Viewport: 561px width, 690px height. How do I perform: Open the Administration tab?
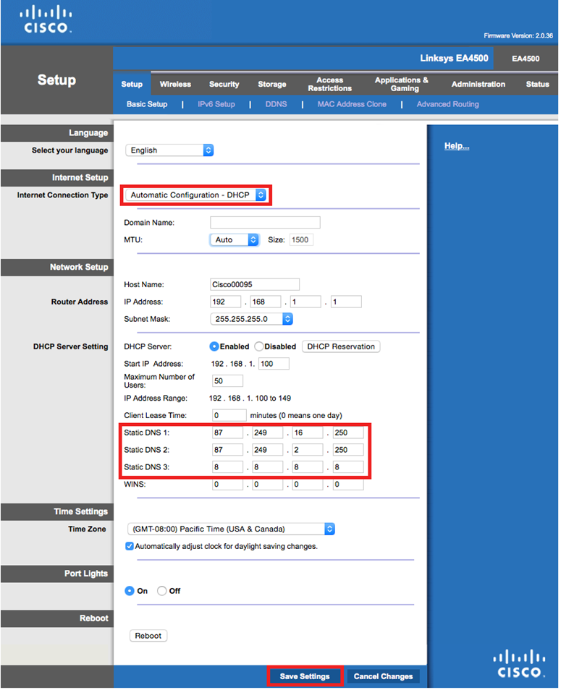pyautogui.click(x=478, y=84)
